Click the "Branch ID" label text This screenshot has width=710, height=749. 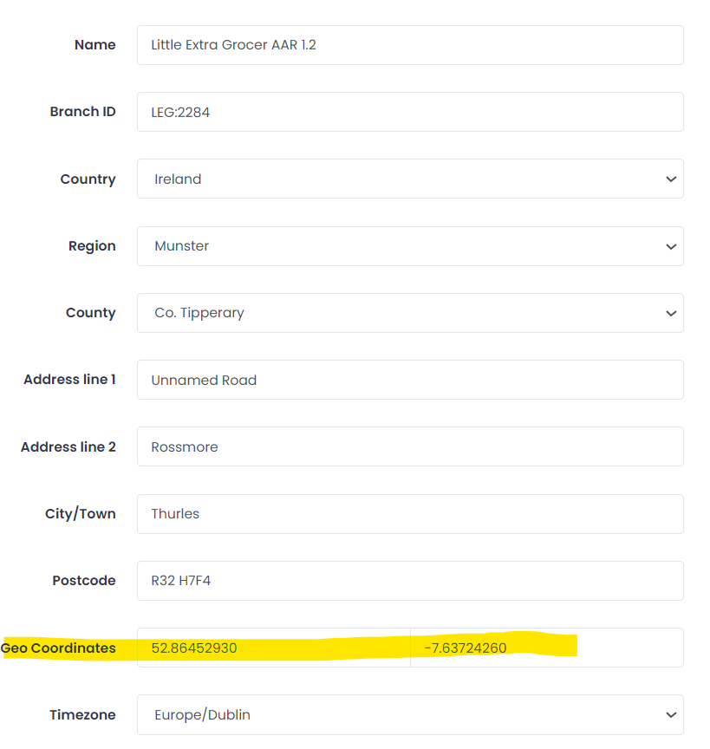pyautogui.click(x=82, y=112)
